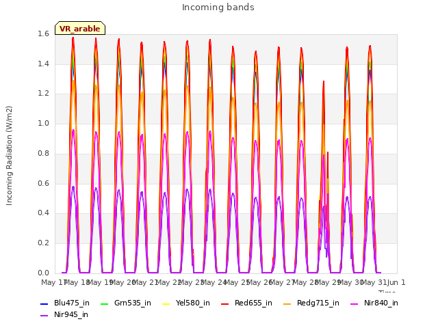Screen dimensions: 438x328
Task: Select the Grn535_in legend entry
Action: coord(126,303)
